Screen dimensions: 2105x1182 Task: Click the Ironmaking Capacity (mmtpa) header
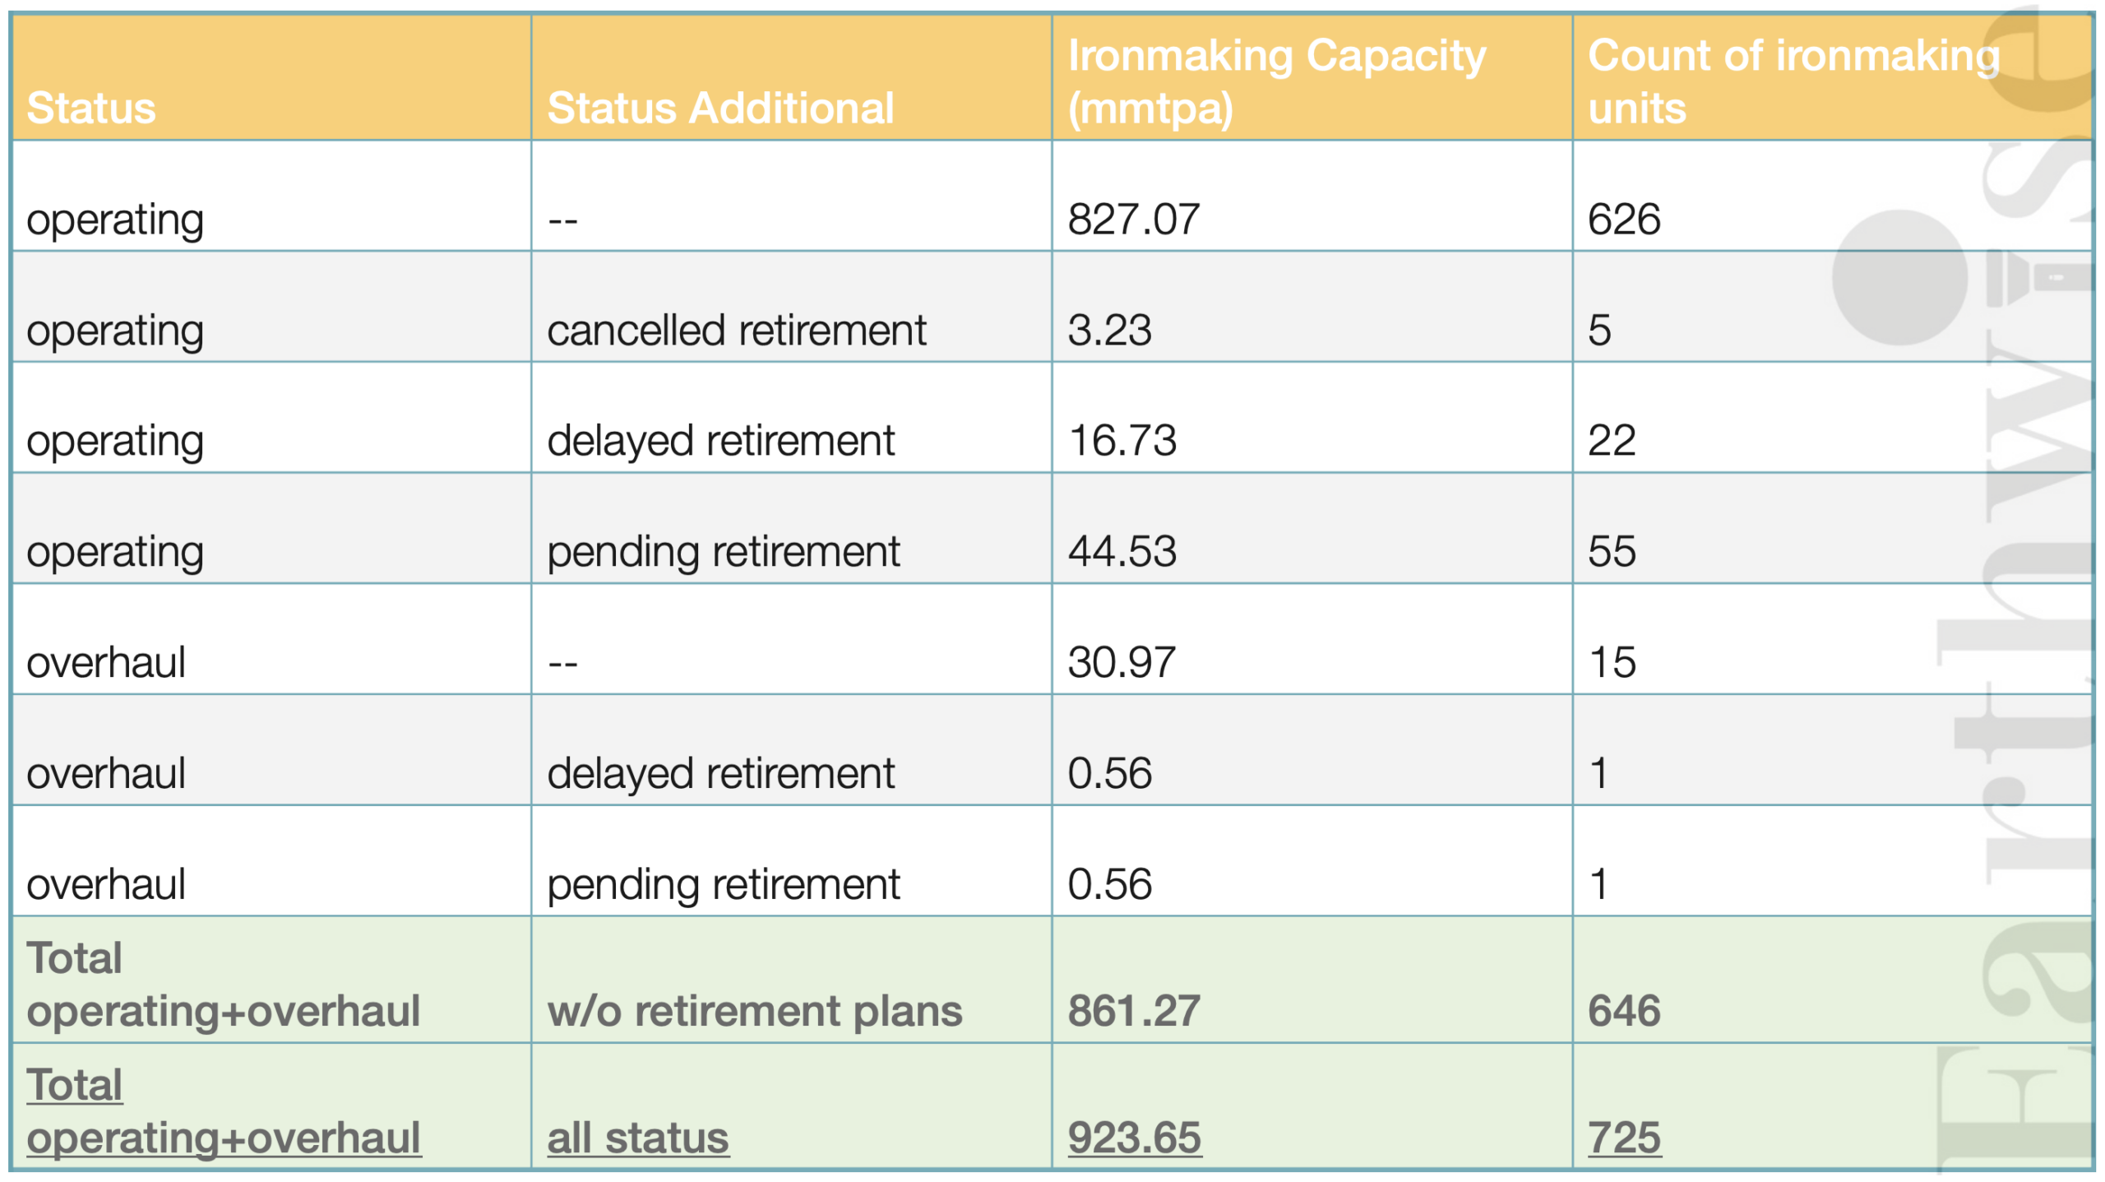click(x=1312, y=77)
